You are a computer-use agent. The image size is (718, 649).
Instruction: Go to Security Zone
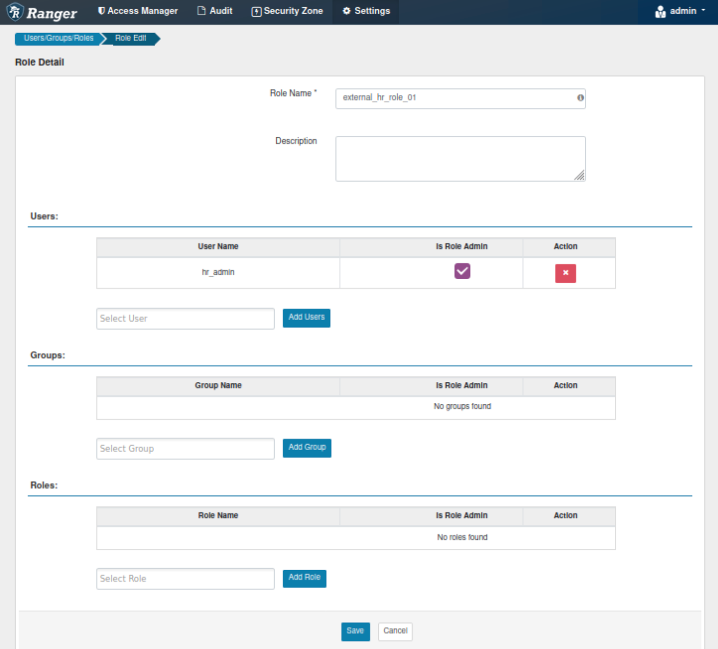(287, 11)
